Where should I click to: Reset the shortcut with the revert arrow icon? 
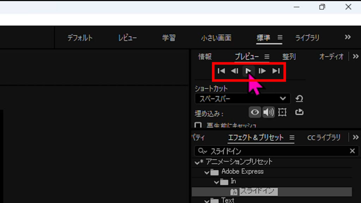(299, 99)
